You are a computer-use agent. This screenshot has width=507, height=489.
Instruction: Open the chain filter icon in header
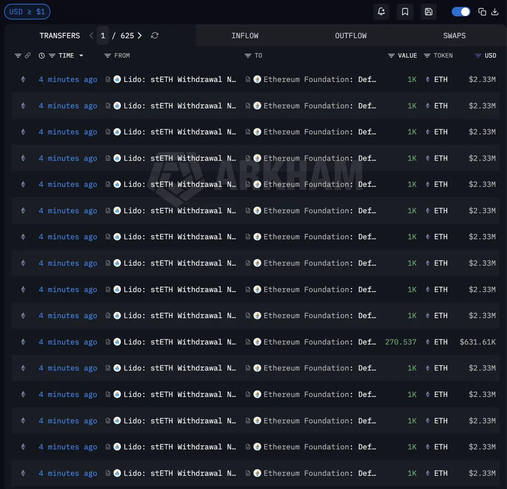tap(18, 56)
